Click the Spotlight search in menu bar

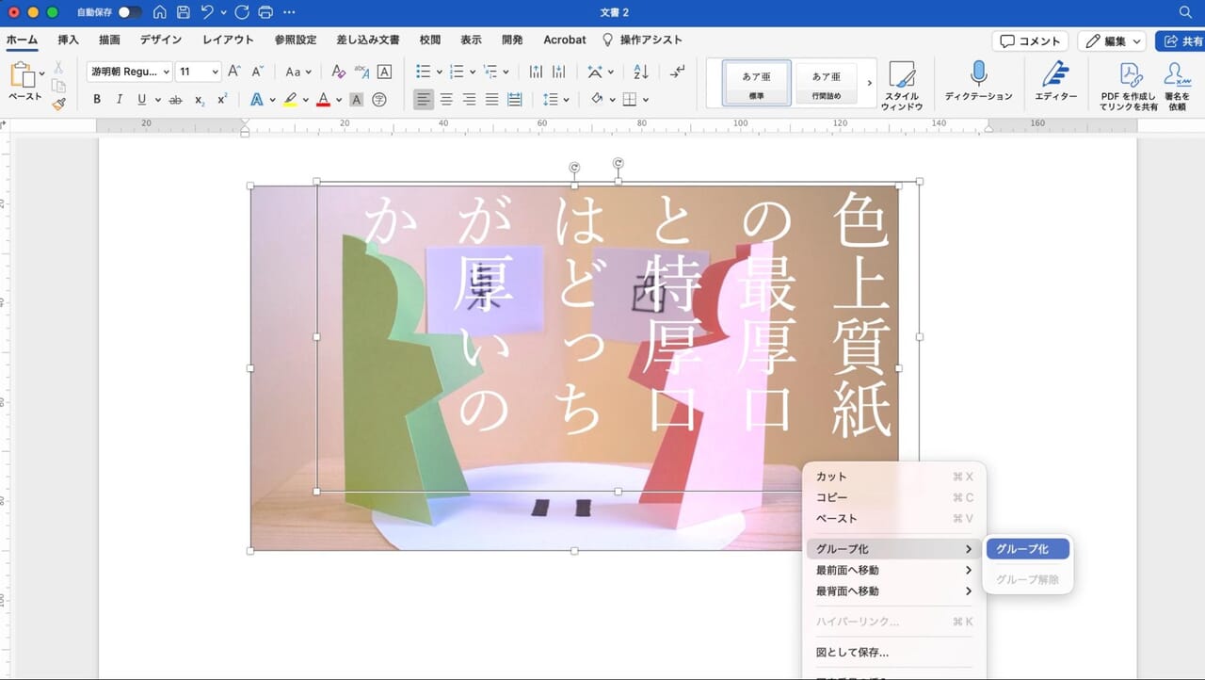1184,13
